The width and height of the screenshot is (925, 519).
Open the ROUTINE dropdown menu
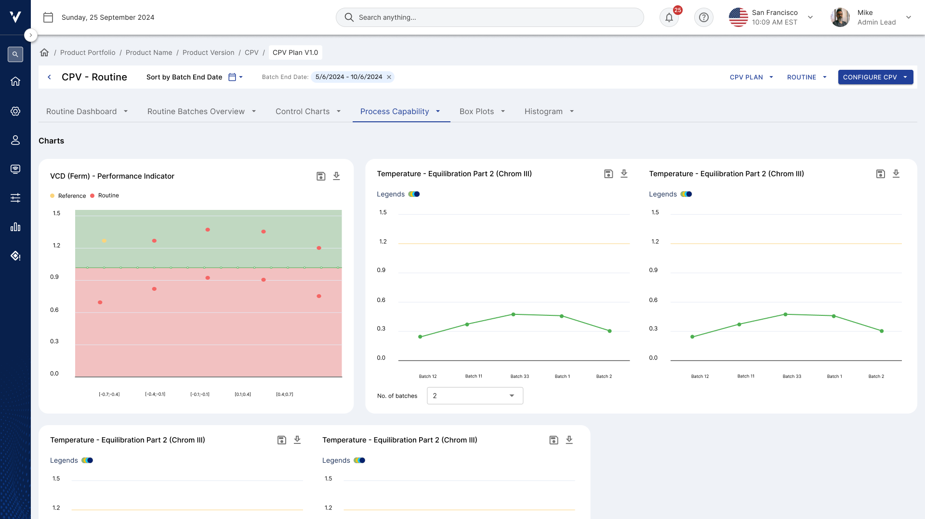point(807,77)
